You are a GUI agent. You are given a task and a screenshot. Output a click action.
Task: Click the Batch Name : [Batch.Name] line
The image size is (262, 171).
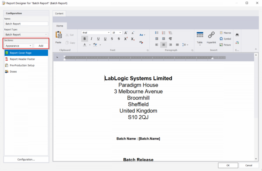(138, 139)
